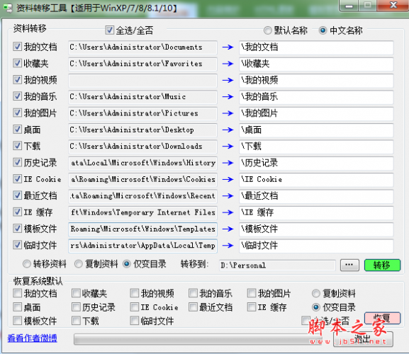The image size is (409, 354).
Task: Check 我的视频 under 恢复系统默认
Action: [x=135, y=293]
